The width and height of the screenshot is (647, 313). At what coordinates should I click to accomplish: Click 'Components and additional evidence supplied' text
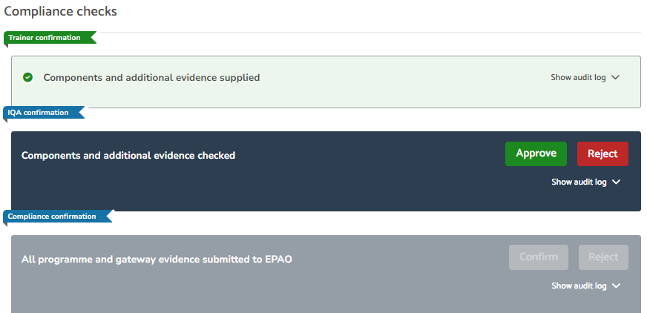[x=151, y=78]
